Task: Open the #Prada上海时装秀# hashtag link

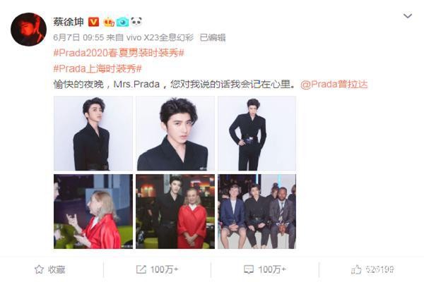Action: (98, 68)
